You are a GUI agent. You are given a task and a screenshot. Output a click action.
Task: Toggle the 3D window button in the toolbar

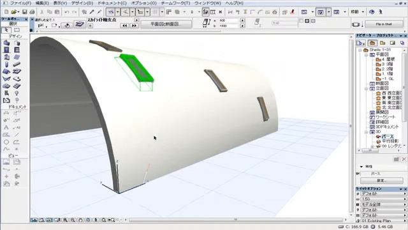point(321,12)
